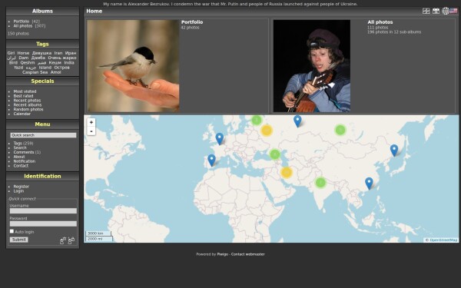
Task: Click the Submit login button
Action: (18, 240)
